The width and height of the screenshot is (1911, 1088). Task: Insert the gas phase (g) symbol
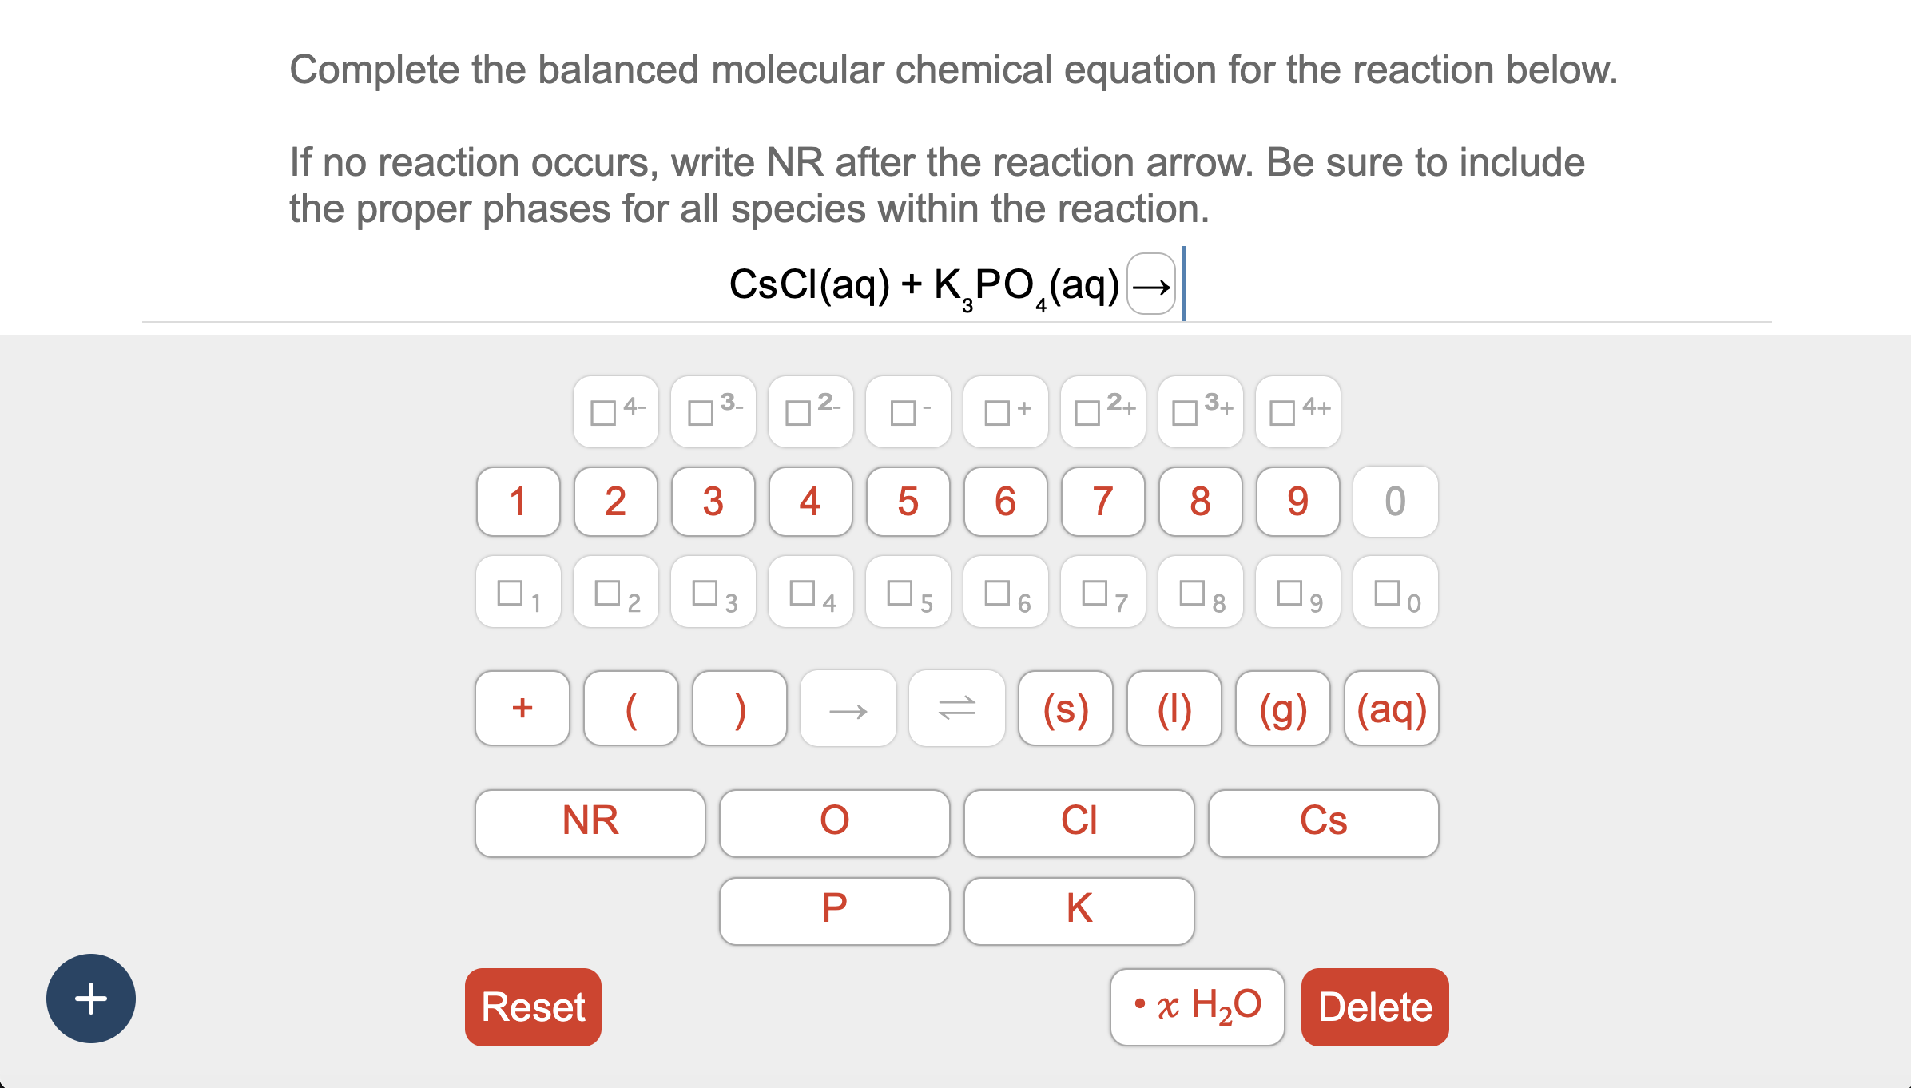point(1283,709)
